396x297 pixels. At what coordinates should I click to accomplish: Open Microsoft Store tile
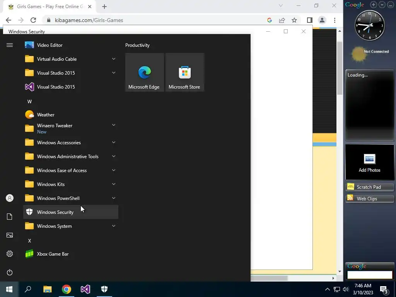[x=184, y=72]
